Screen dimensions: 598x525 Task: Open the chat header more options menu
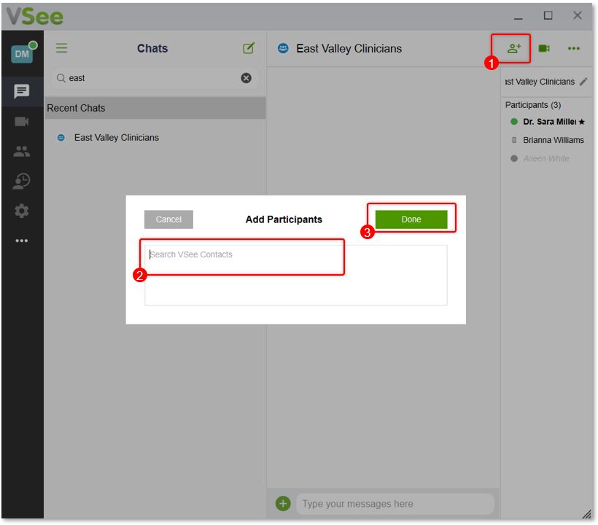point(574,48)
